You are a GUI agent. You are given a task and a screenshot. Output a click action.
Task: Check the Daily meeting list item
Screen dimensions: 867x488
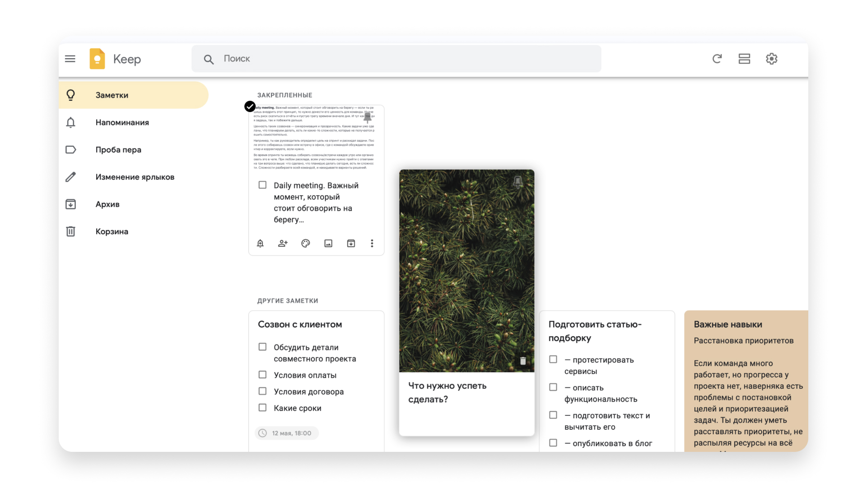pyautogui.click(x=262, y=185)
